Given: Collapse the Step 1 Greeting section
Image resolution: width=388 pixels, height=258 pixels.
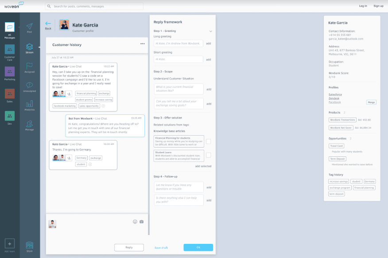Looking at the screenshot, I should [x=210, y=31].
